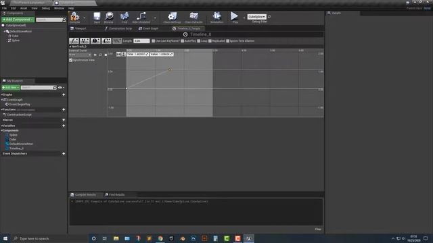Open the Edit menu
Image resolution: width=433 pixels, height=243 pixels.
point(14,8)
